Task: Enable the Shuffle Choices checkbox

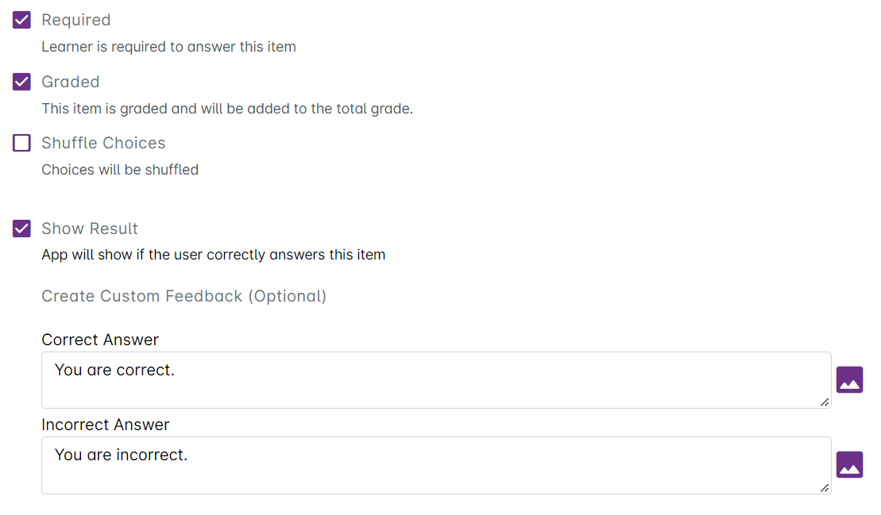Action: [x=21, y=143]
